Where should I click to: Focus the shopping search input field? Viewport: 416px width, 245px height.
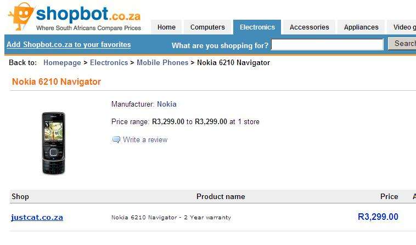point(327,44)
